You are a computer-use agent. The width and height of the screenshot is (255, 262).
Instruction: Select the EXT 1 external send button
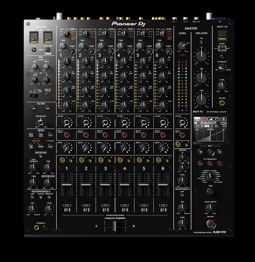tap(50, 135)
